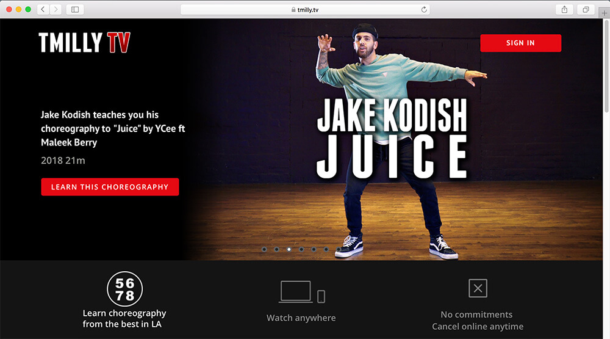This screenshot has width=610, height=339.
Task: Reload the tmilly.tv page
Action: point(424,9)
